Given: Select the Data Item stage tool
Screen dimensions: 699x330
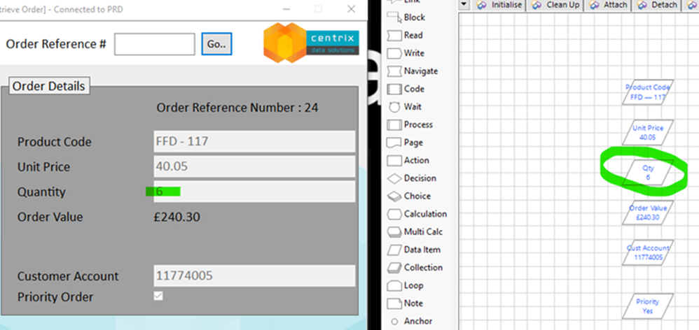Looking at the screenshot, I should (414, 250).
